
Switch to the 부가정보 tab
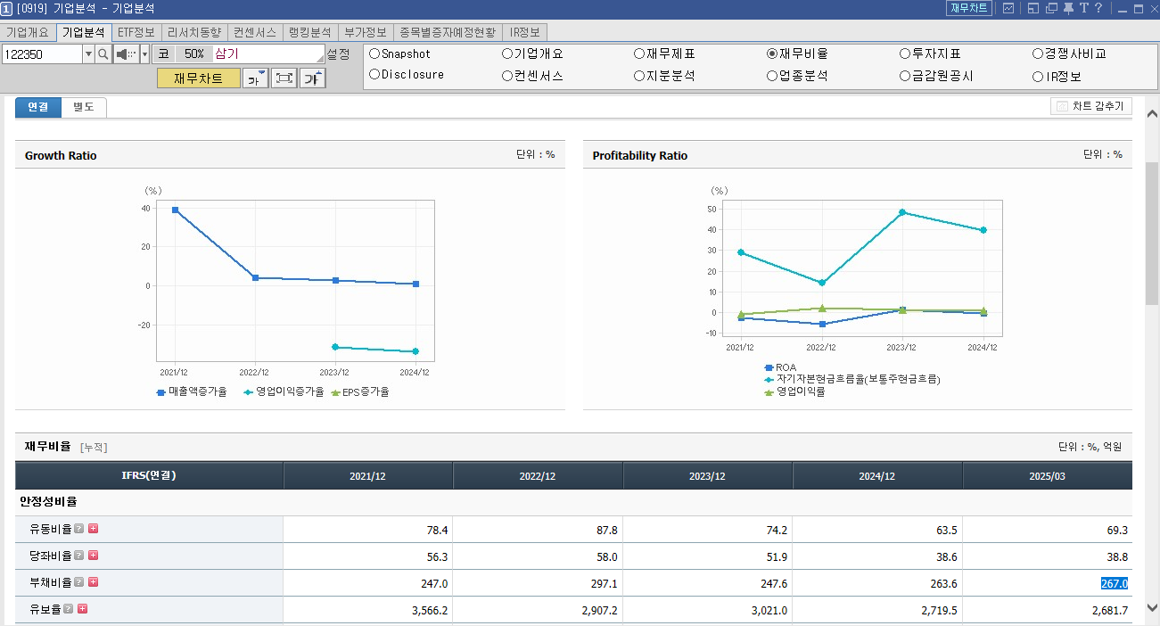coord(366,32)
